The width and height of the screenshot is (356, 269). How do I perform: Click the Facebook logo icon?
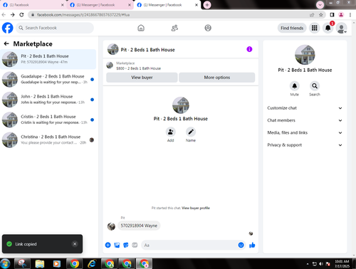click(x=8, y=28)
